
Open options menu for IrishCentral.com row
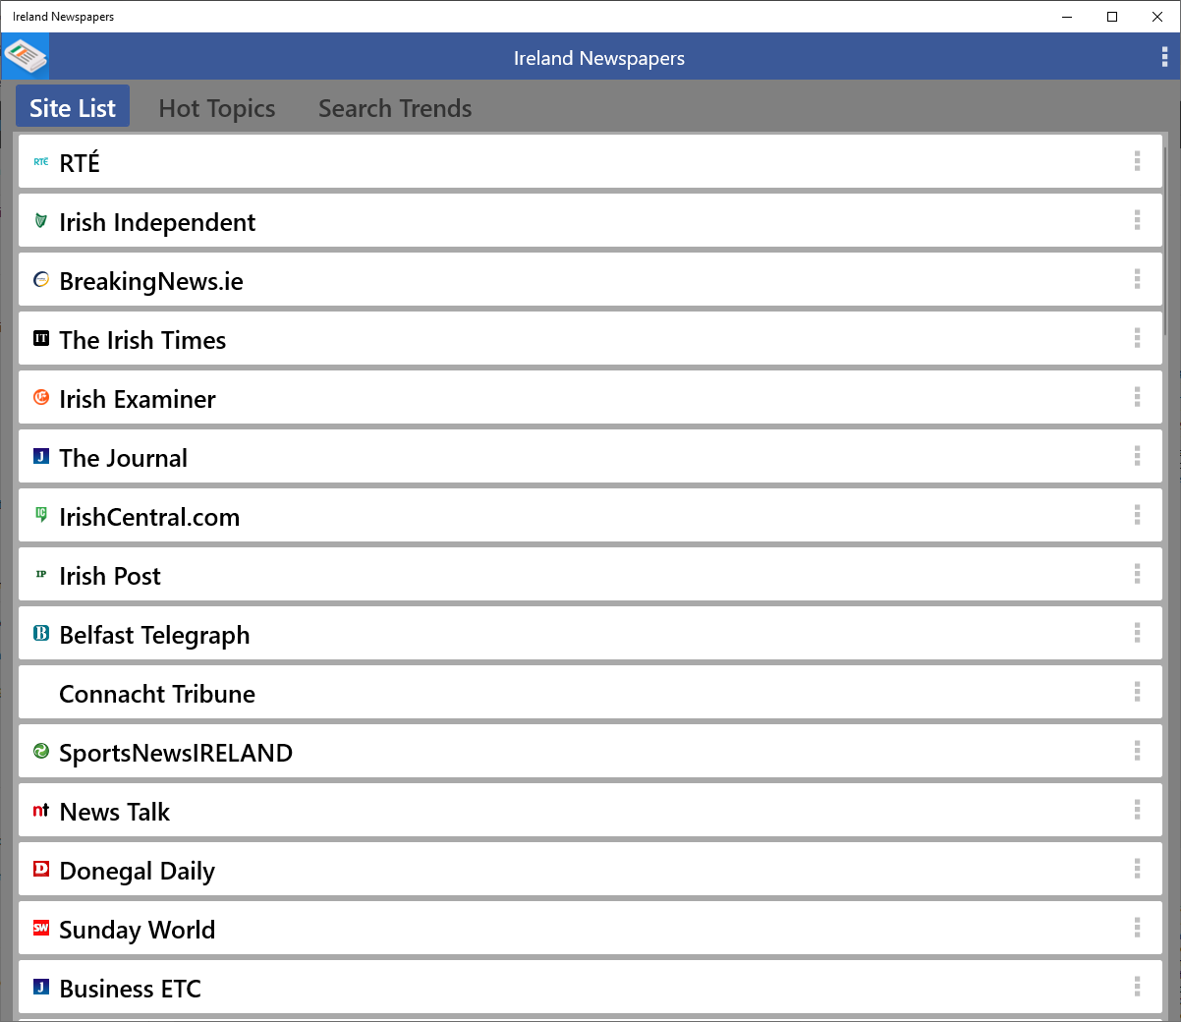(x=1137, y=515)
